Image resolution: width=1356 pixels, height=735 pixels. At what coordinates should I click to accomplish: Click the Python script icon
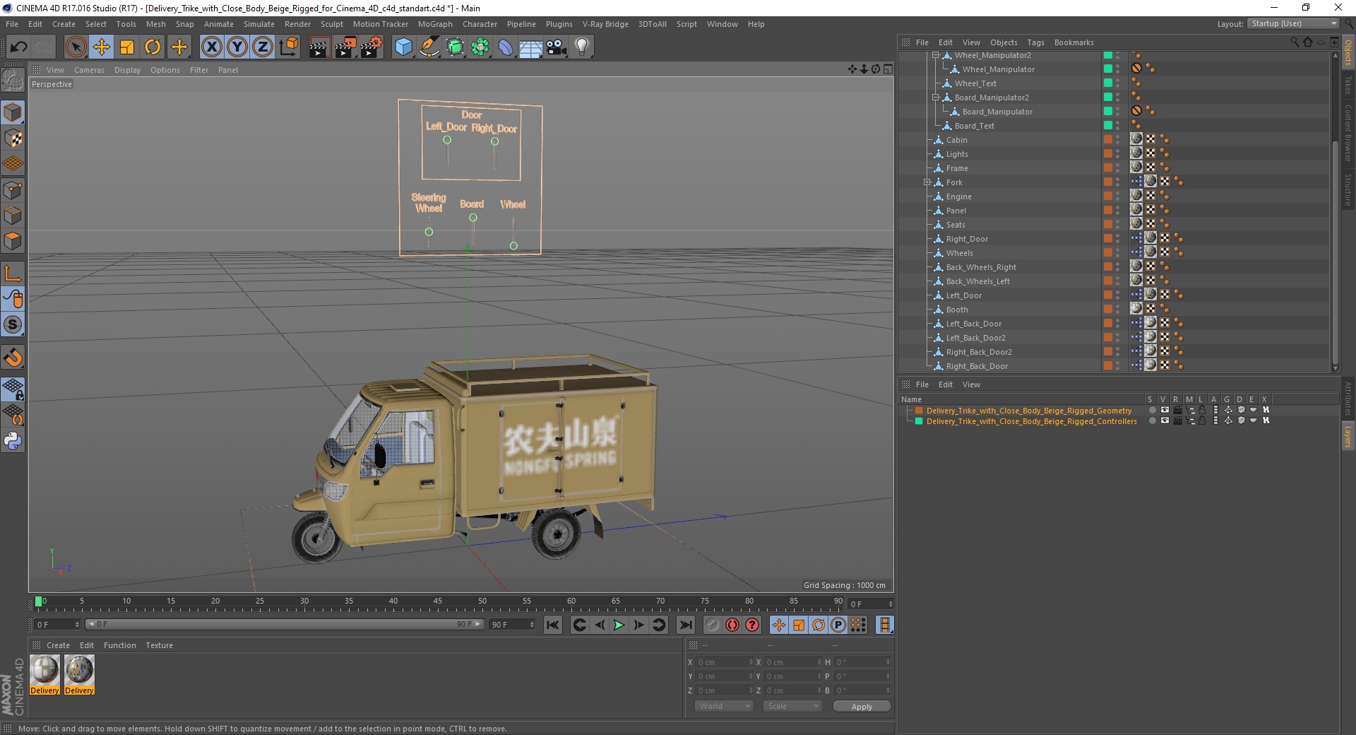tap(13, 441)
